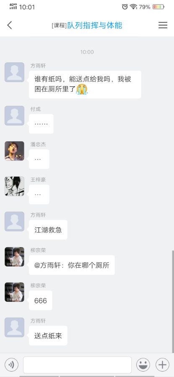Open 潘忠杰's profile avatar

(x=14, y=151)
